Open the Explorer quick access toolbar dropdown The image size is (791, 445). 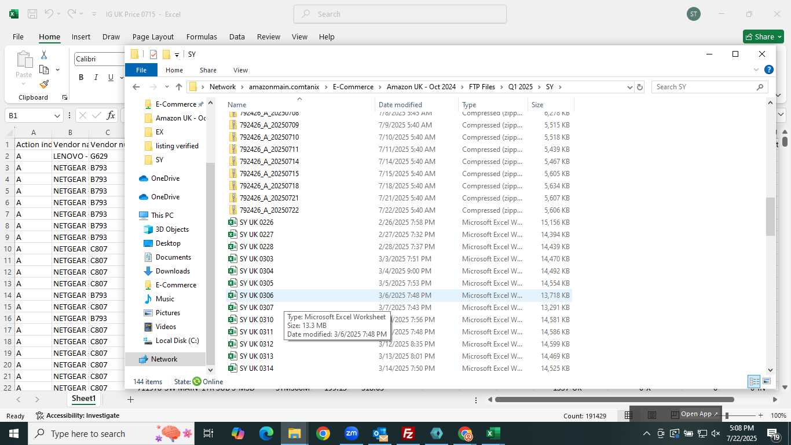click(x=177, y=55)
